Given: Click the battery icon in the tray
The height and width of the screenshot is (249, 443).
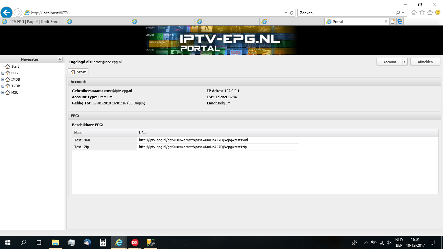Looking at the screenshot, I should [x=374, y=243].
